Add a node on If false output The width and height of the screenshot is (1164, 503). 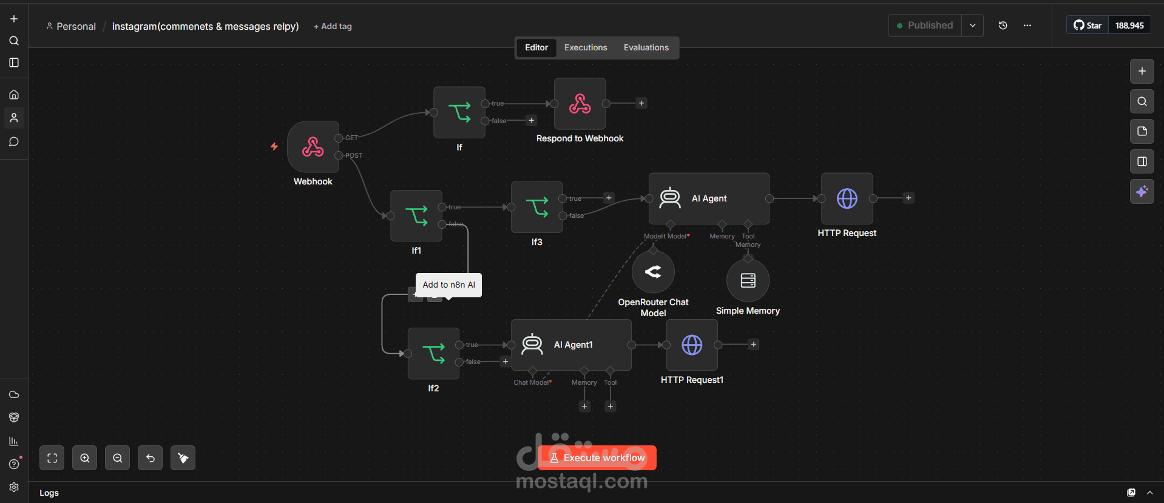coord(532,121)
